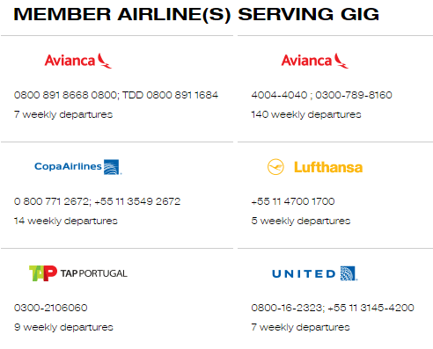Click the right Avianca logo
433x349 pixels.
point(315,61)
